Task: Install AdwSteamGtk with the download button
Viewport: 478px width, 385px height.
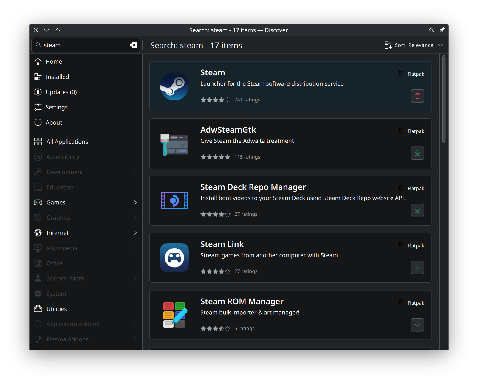Action: [x=417, y=153]
